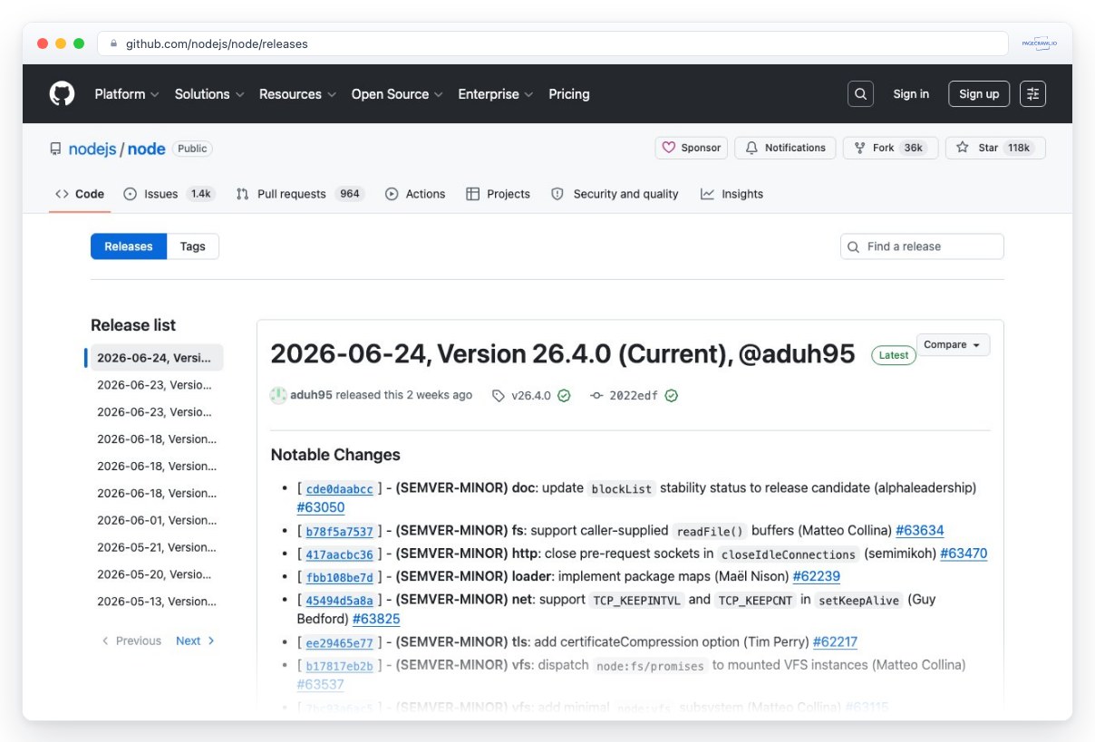Click the Latest badge
1095x742 pixels.
coord(894,355)
